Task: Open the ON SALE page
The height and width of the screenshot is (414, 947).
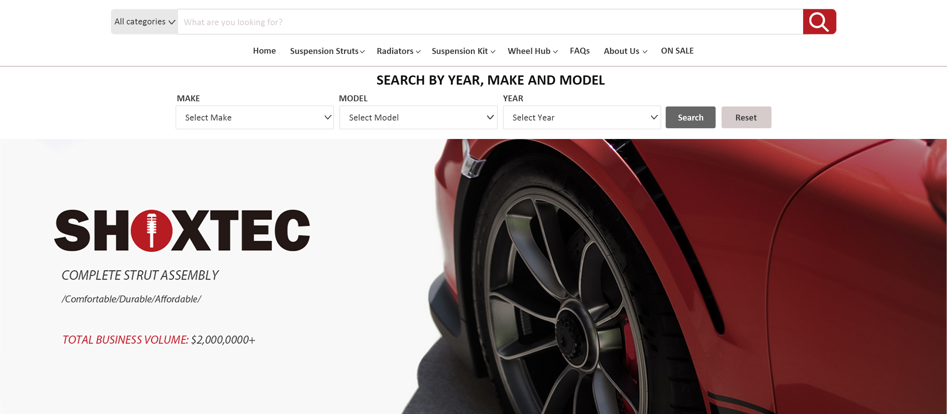Action: 677,51
